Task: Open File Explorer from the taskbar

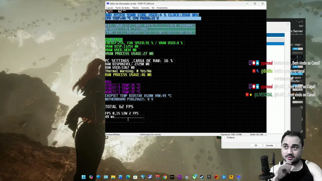Action: [113, 177]
